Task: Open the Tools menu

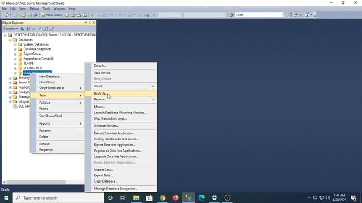Action: coord(46,8)
